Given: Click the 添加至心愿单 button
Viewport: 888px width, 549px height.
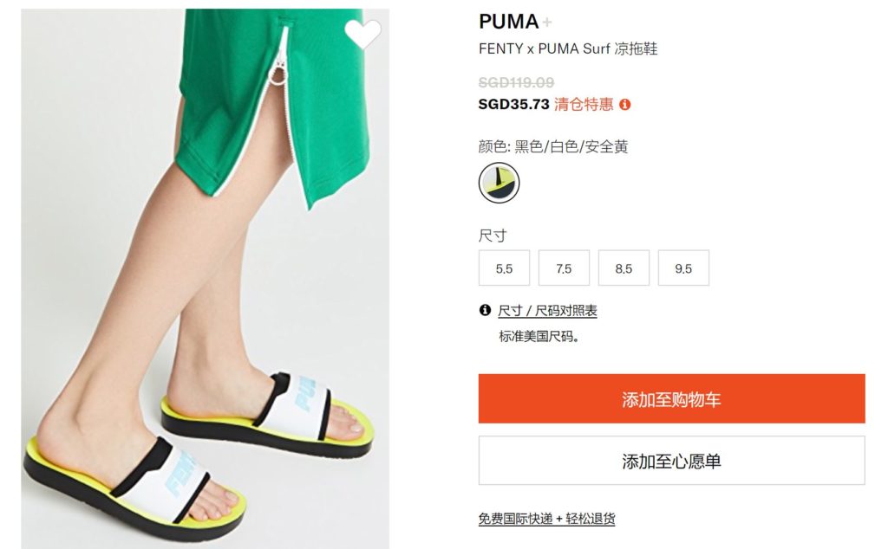Looking at the screenshot, I should click(x=672, y=460).
